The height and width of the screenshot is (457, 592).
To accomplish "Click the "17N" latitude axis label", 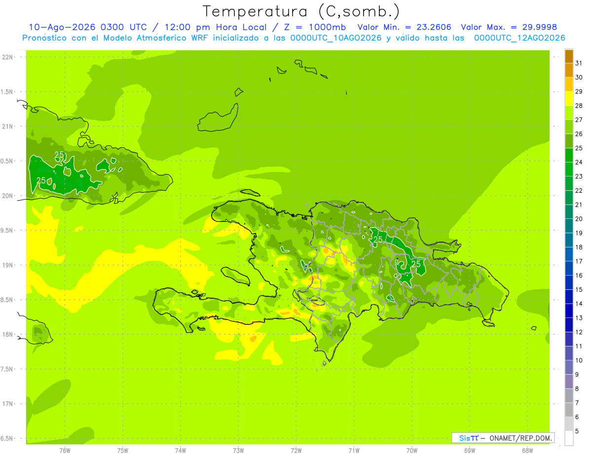I will tap(7, 404).
